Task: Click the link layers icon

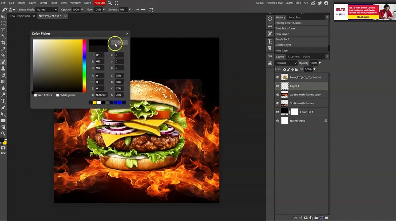Action: tap(295, 218)
